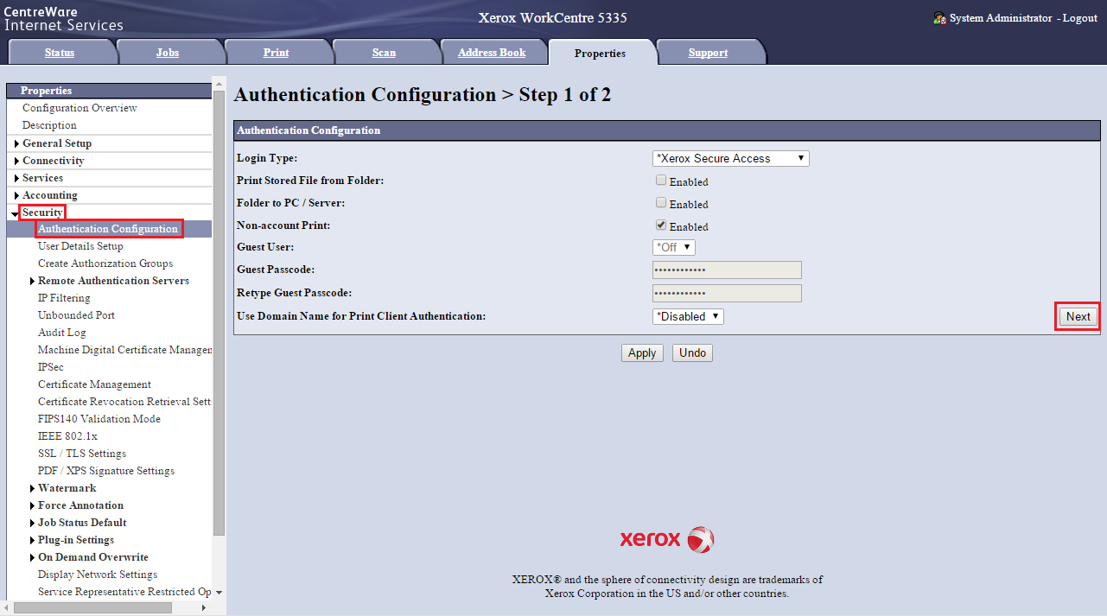Collapse the Security section arrow

[x=16, y=213]
